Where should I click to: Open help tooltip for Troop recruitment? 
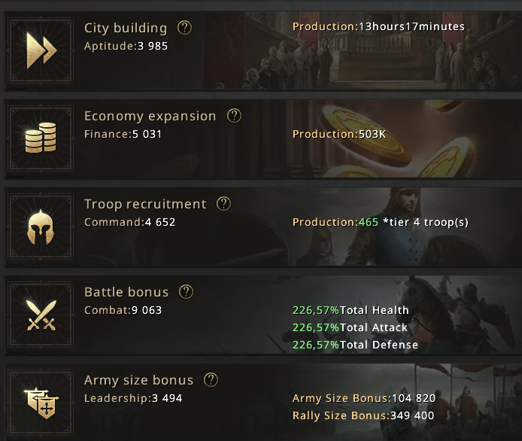coord(223,203)
